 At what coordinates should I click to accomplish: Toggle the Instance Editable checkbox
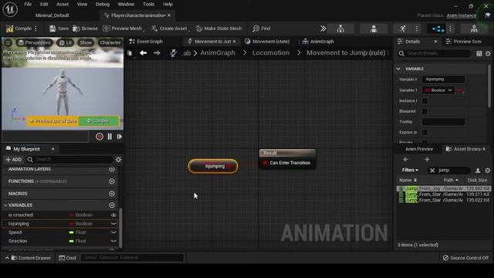point(425,101)
